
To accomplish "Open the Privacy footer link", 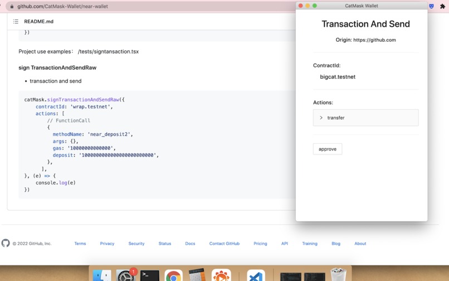I will pyautogui.click(x=107, y=244).
